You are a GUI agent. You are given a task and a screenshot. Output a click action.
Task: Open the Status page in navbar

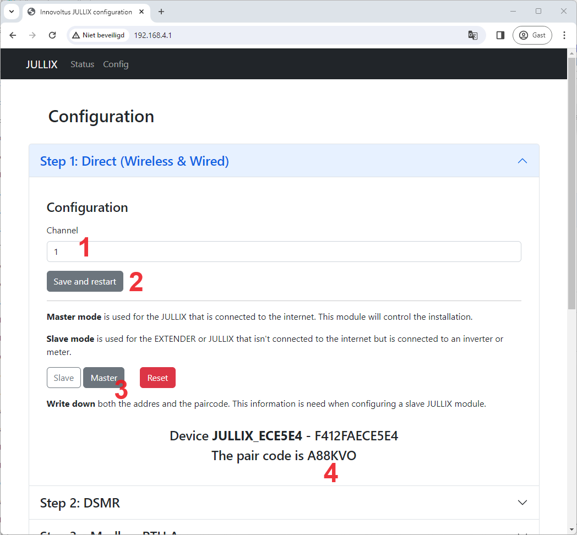point(82,64)
